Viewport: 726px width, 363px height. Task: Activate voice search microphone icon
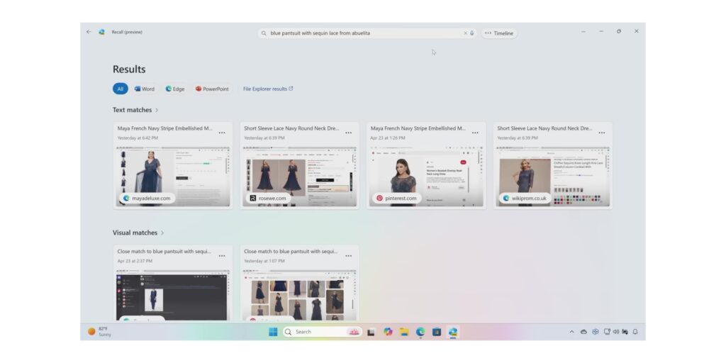pyautogui.click(x=471, y=33)
